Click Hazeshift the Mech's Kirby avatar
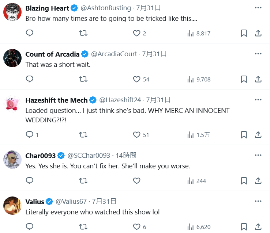 [12, 104]
